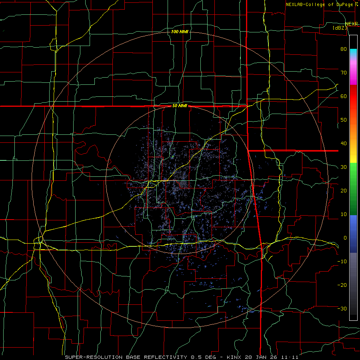
Task: Click the cyan top segment of the color bar
Action: (353, 53)
